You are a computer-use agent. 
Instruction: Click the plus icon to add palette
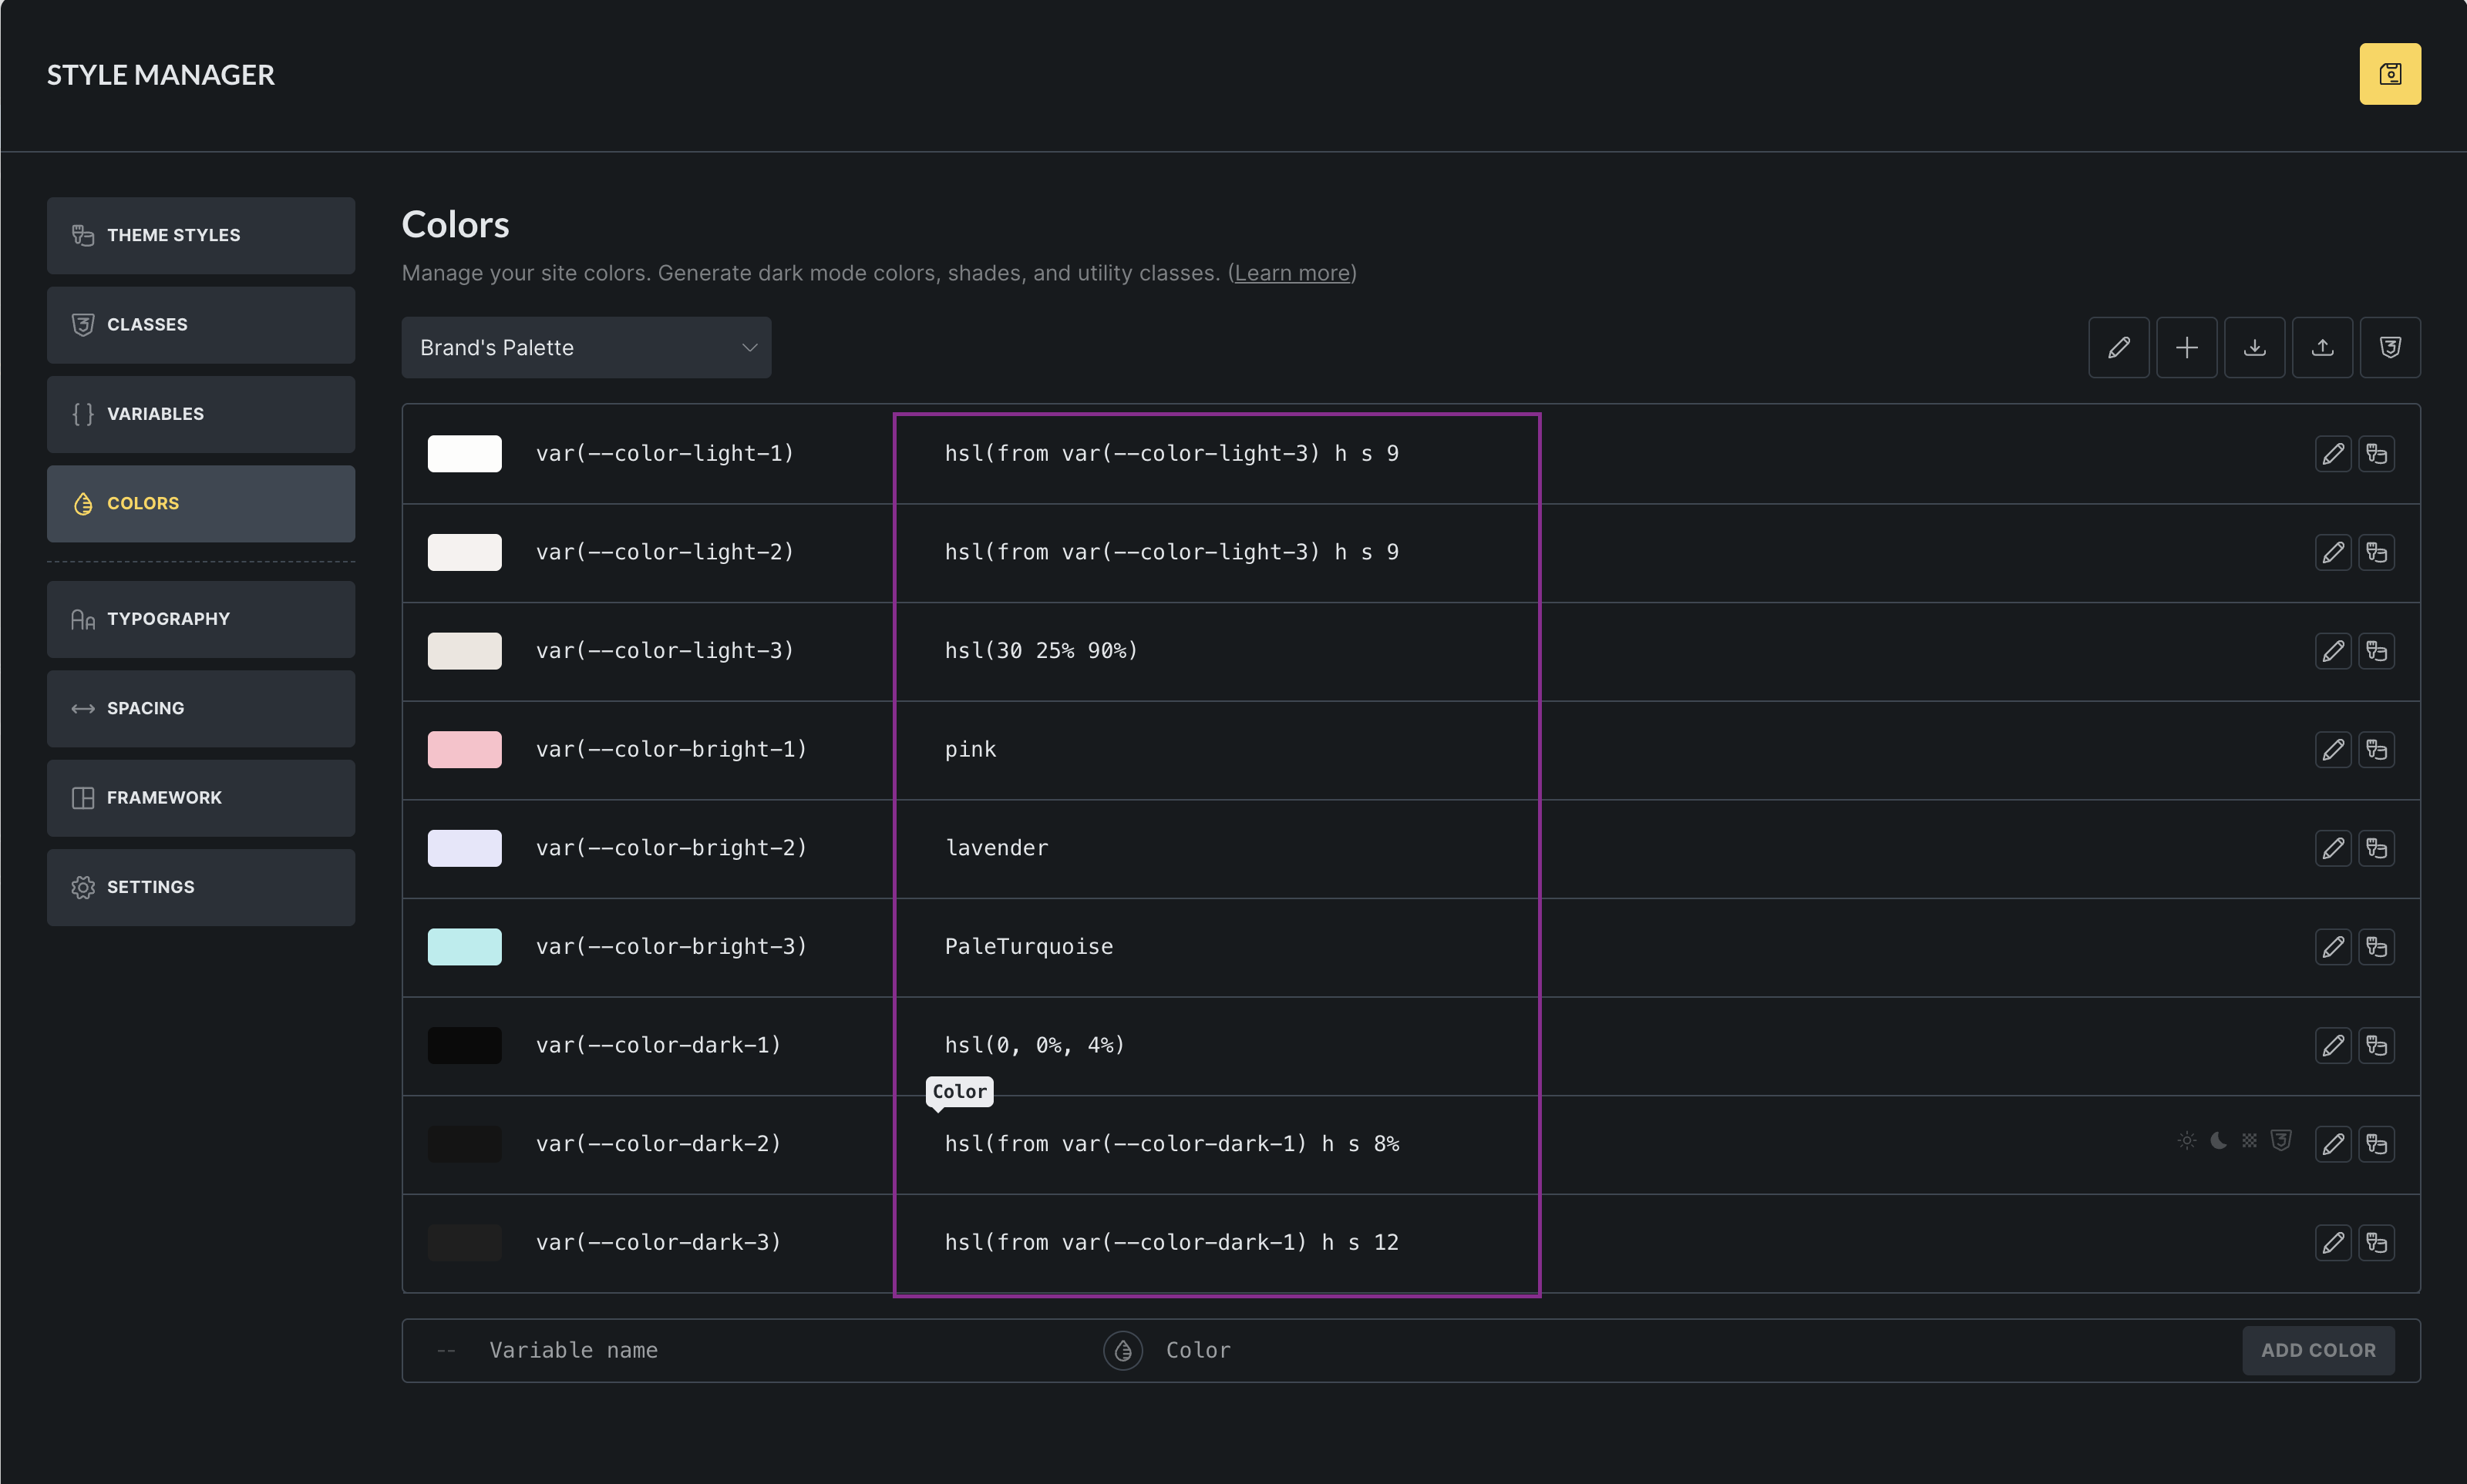(2186, 347)
